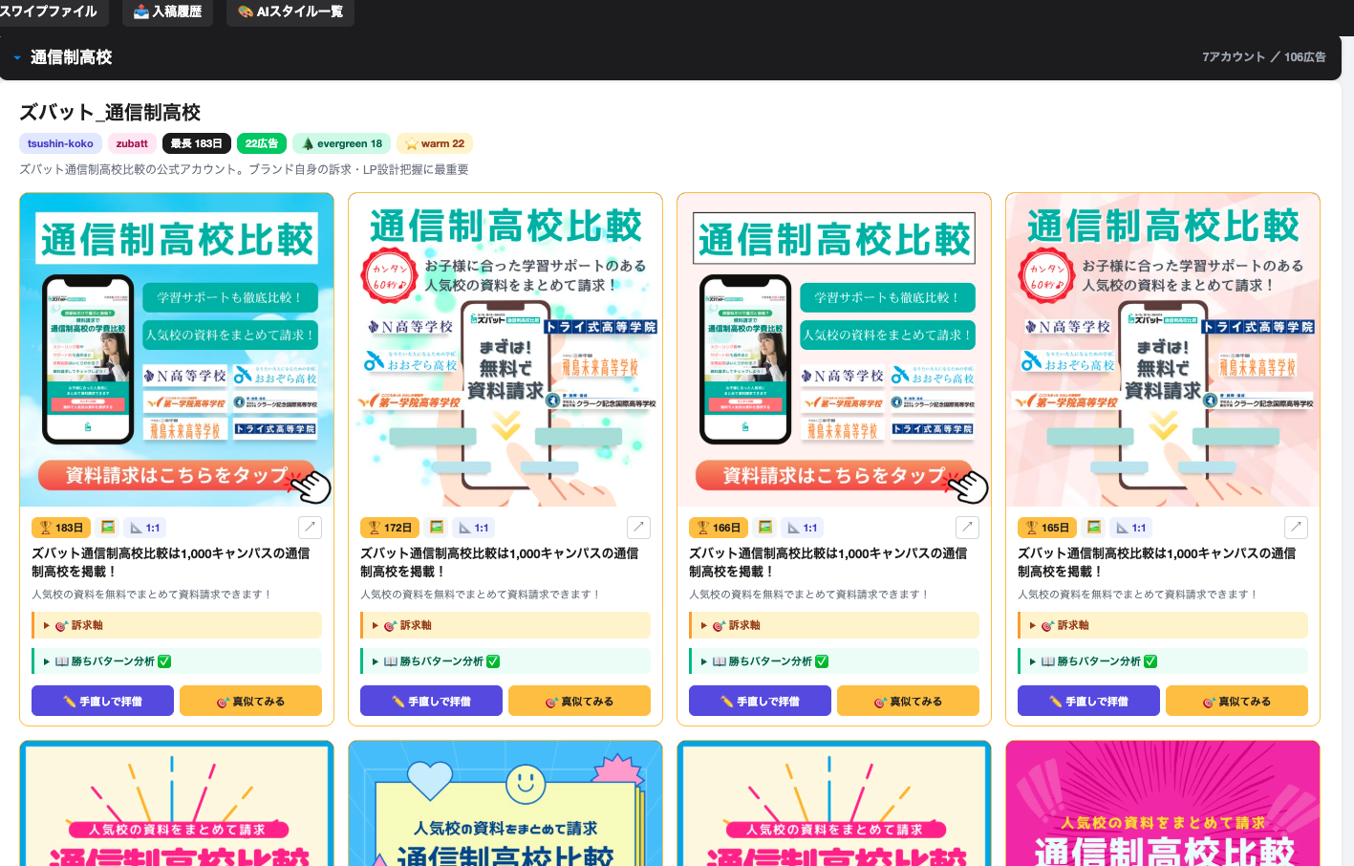The height and width of the screenshot is (866, 1354).
Task: Click the tsushin-koko tag
Action: [x=60, y=143]
